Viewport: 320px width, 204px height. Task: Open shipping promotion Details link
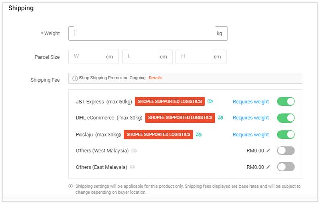(x=155, y=78)
